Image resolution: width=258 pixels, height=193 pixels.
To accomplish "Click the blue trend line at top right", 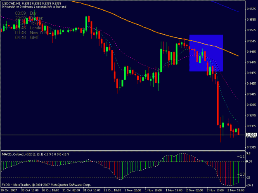I will [225, 6].
